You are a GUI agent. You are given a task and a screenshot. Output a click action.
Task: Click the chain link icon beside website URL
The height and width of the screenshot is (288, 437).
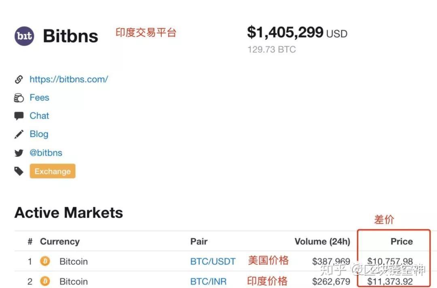click(x=19, y=80)
